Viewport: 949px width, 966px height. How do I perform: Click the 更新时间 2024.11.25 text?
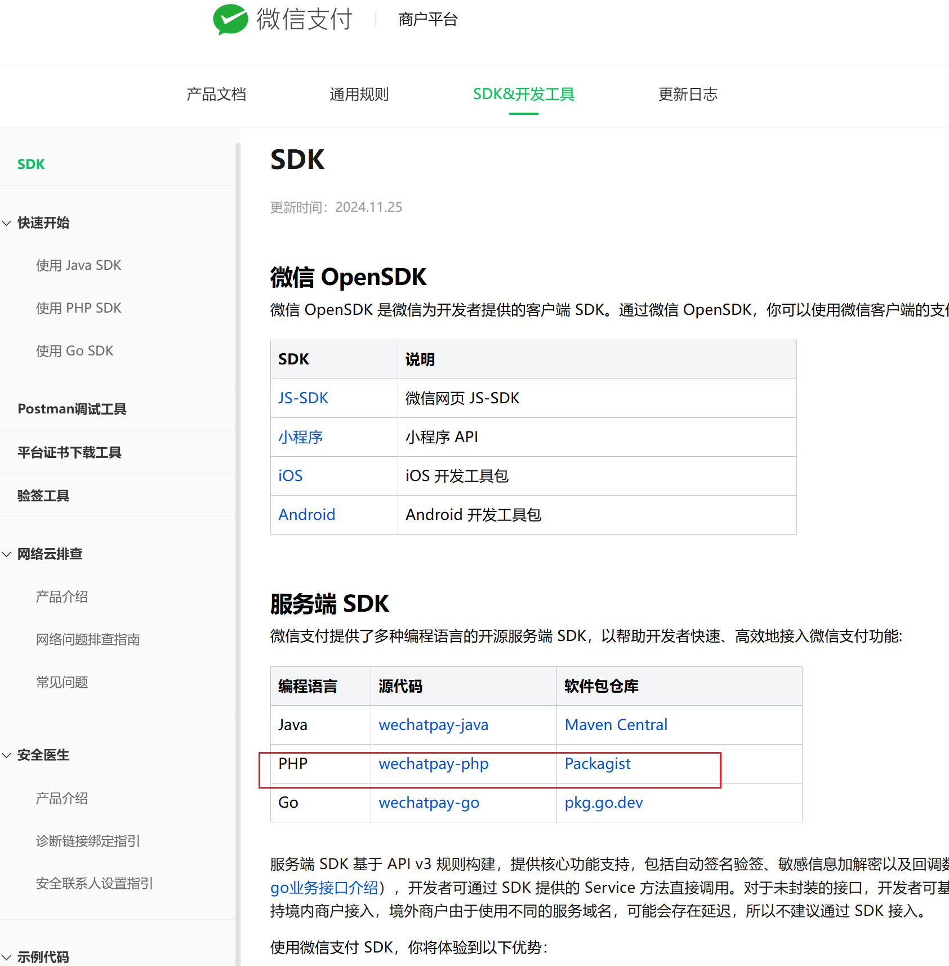336,207
